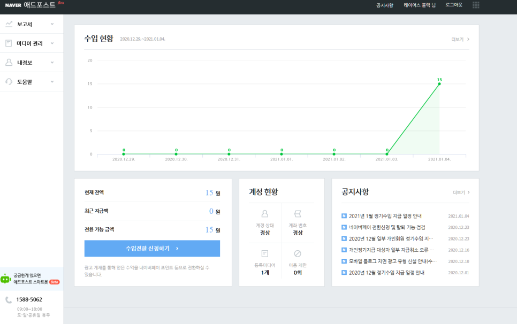The height and width of the screenshot is (324, 517).
Task: Expand the 도움말 menu chevron
Action: coord(52,81)
